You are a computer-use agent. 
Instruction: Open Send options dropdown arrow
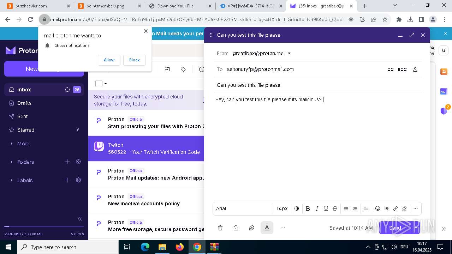tap(416, 228)
